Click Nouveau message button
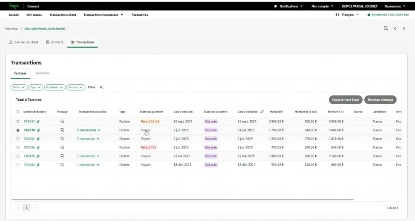Viewport: 415px width, 221px height. 380,100
